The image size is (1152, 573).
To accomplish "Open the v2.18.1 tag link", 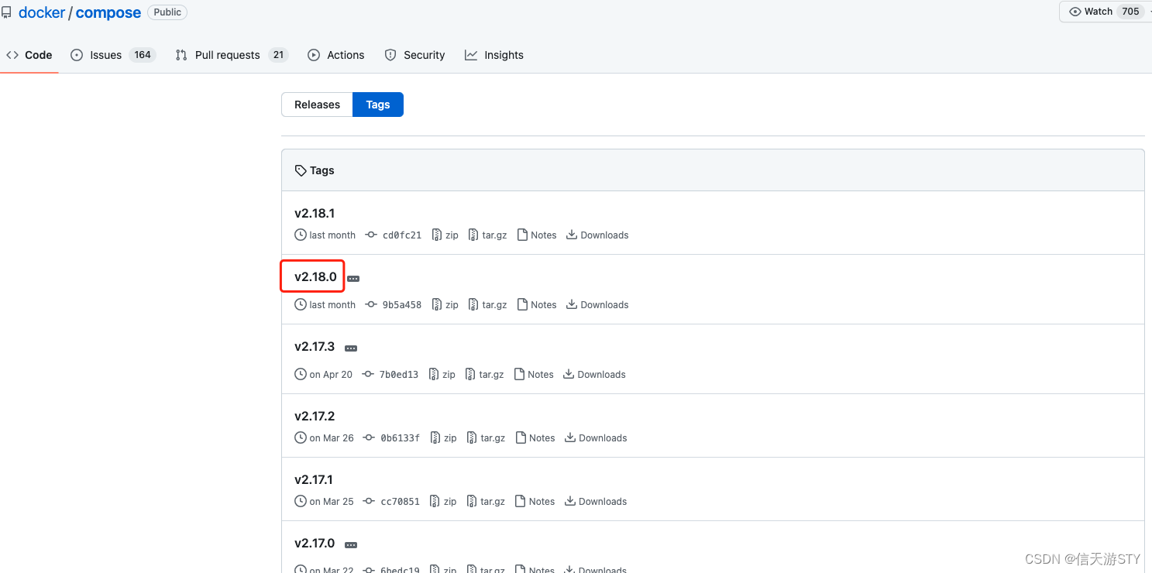I will [x=315, y=213].
